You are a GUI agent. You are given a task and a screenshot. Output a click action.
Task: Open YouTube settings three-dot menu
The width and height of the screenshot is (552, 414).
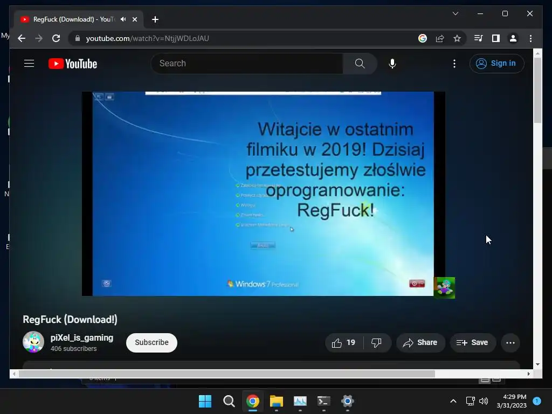click(x=454, y=64)
